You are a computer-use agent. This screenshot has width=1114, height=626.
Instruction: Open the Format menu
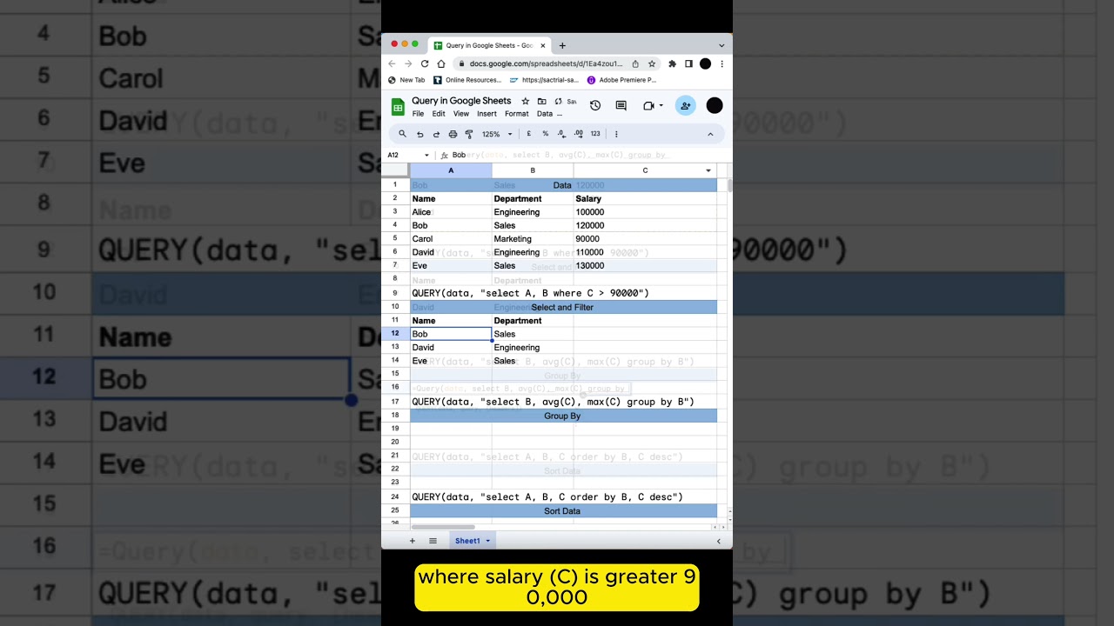(517, 114)
